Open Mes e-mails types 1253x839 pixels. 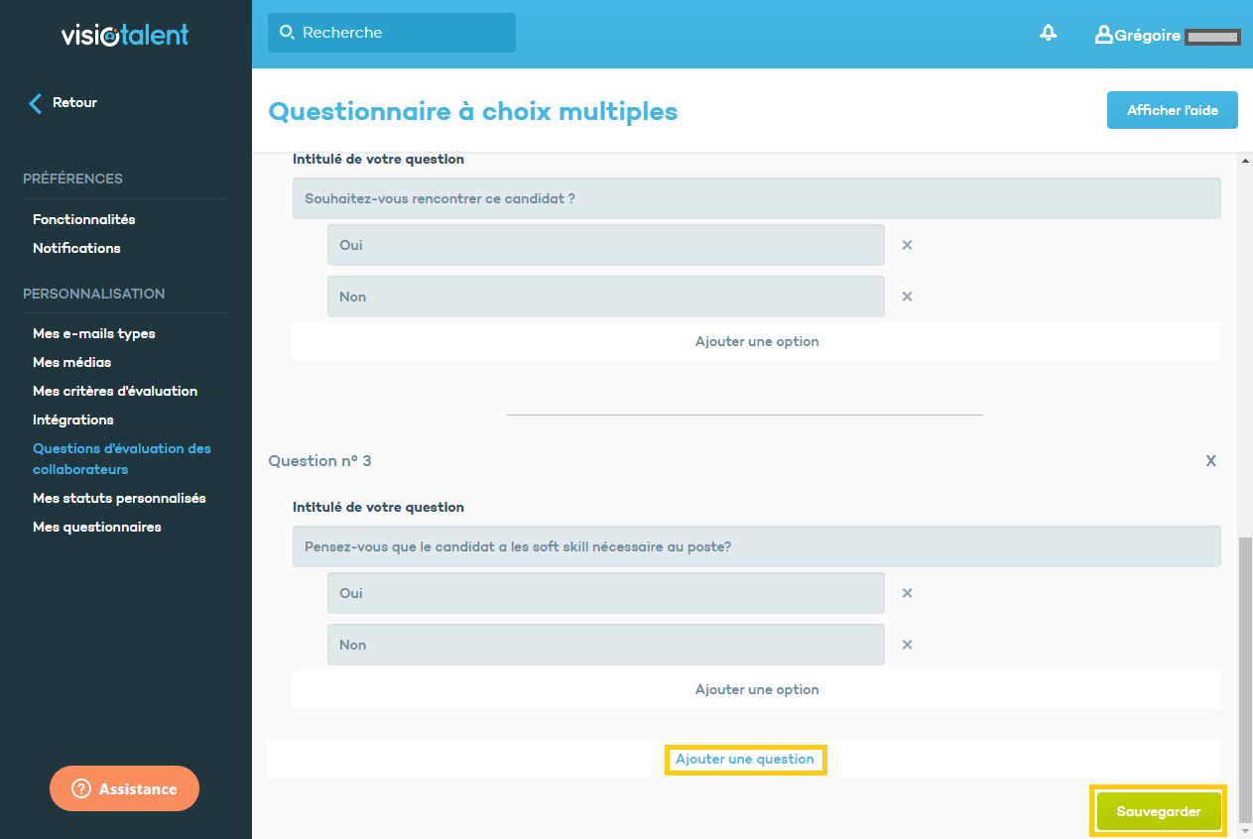tap(93, 333)
